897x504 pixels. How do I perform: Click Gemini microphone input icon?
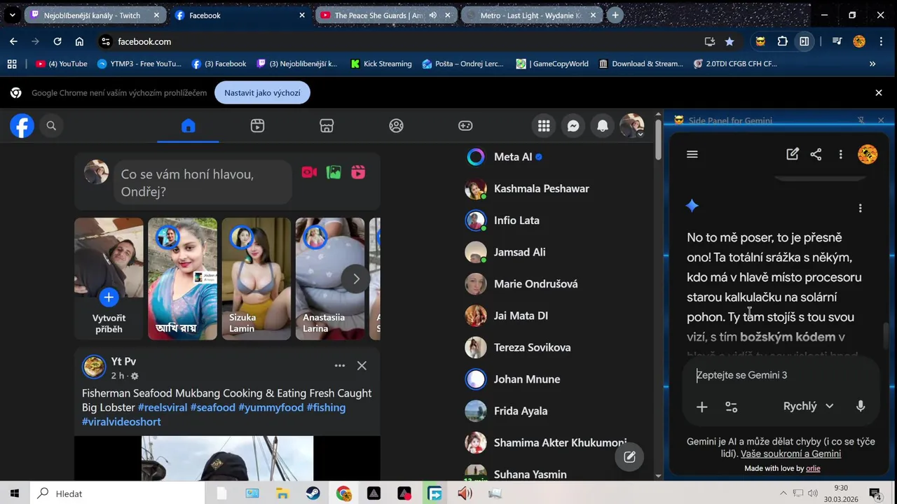(861, 406)
